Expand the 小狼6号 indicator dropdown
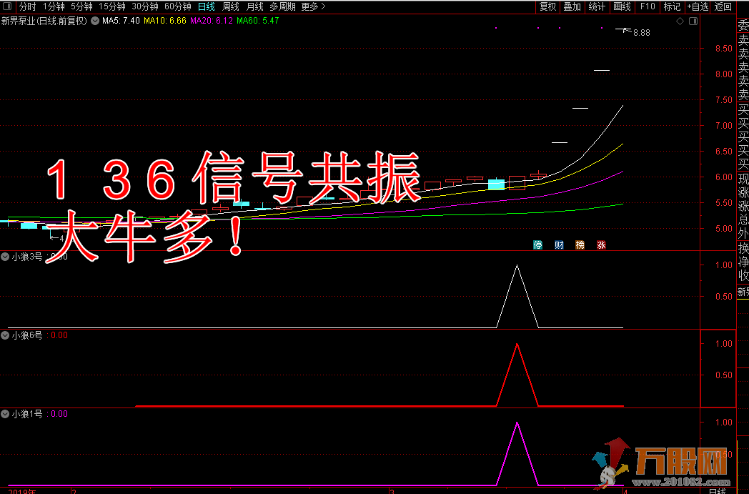749x494 pixels. 5,335
